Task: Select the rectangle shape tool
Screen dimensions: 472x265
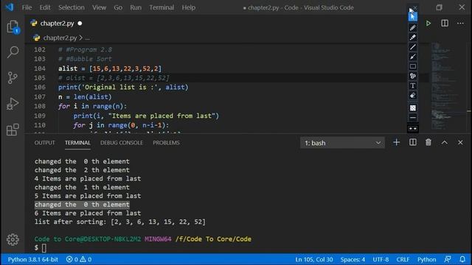Action: tap(413, 66)
